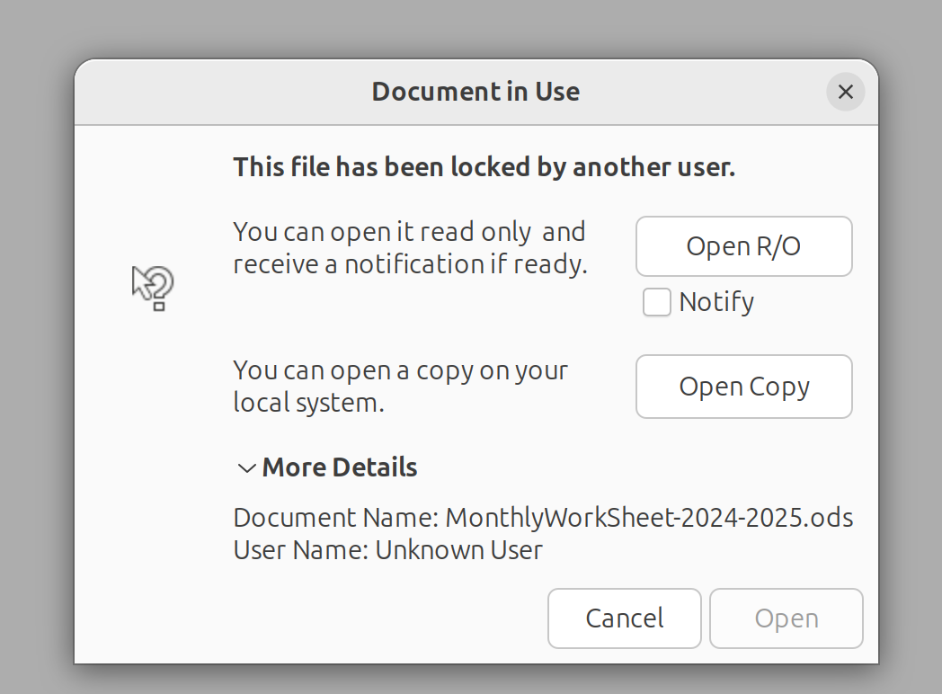Click empty title bar area left of the title
The width and height of the screenshot is (942, 694).
tap(225, 92)
